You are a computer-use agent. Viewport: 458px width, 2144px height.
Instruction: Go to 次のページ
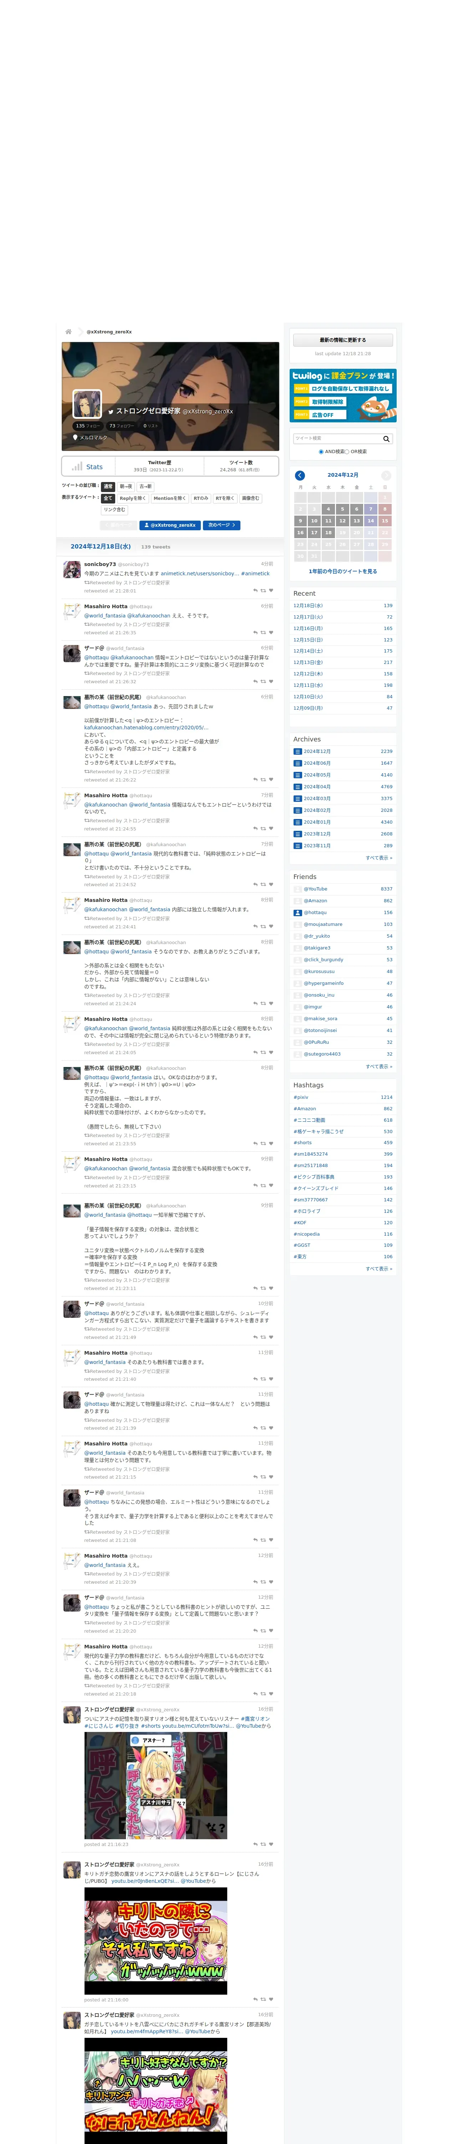point(222,525)
